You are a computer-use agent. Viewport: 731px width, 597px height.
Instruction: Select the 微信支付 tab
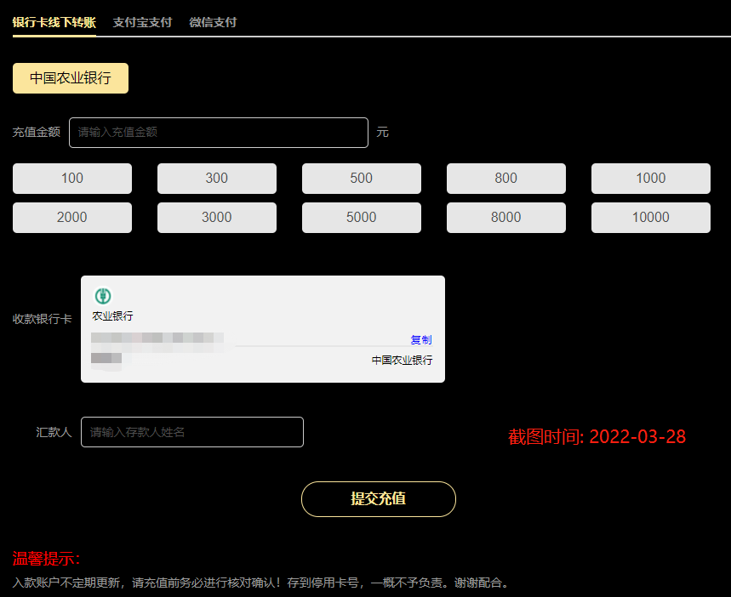(213, 22)
